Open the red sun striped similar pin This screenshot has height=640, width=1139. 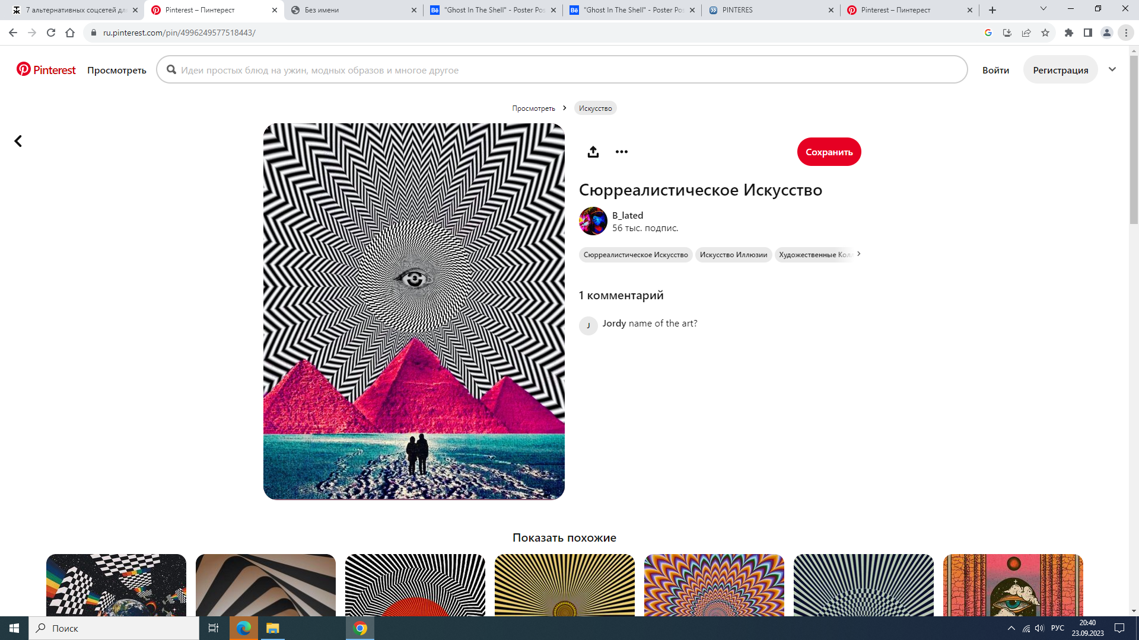pyautogui.click(x=415, y=585)
